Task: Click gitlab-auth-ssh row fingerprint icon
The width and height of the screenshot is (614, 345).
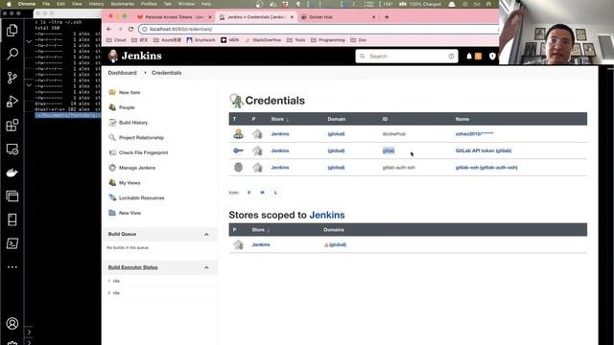Action: [238, 168]
